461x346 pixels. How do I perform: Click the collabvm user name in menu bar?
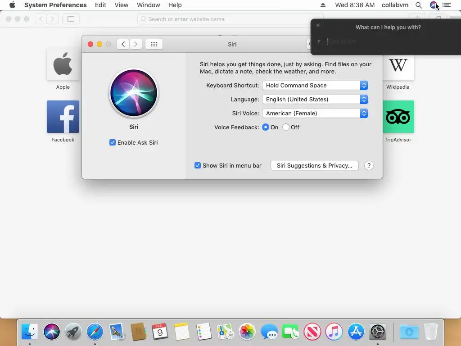(395, 5)
